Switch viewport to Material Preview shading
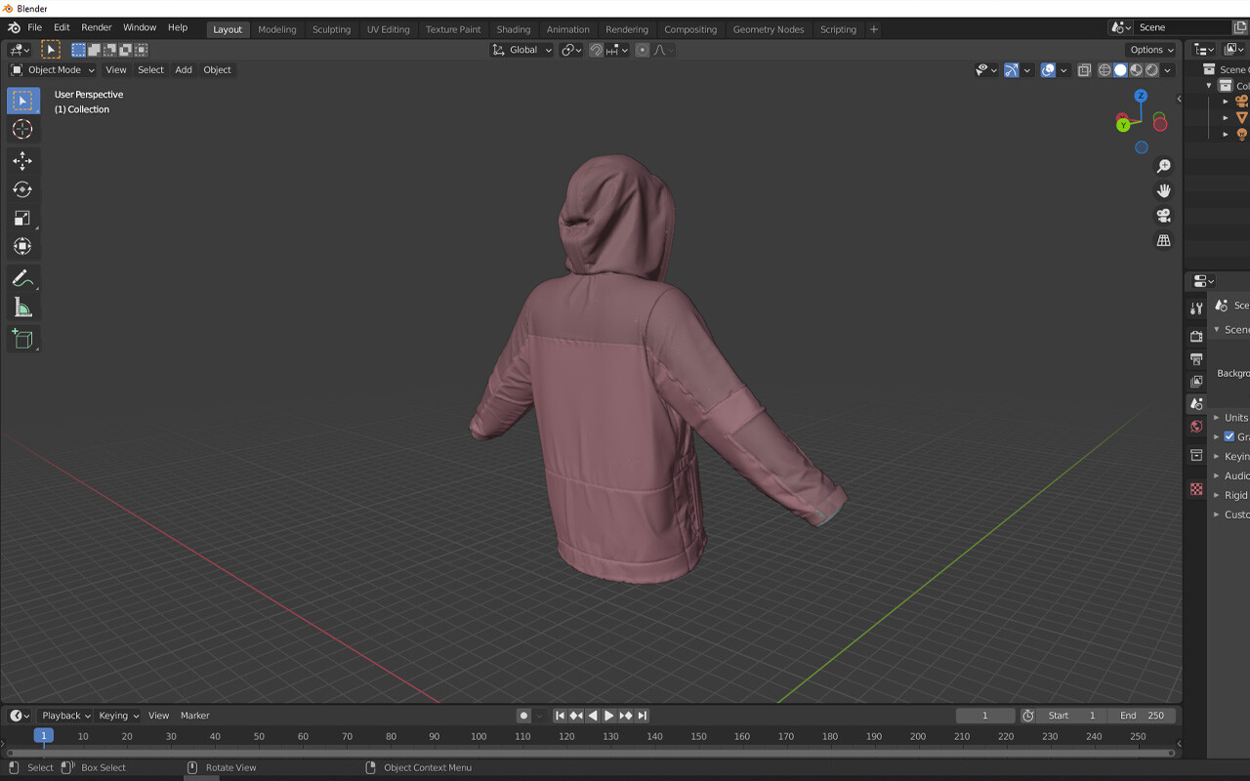 click(x=1135, y=69)
